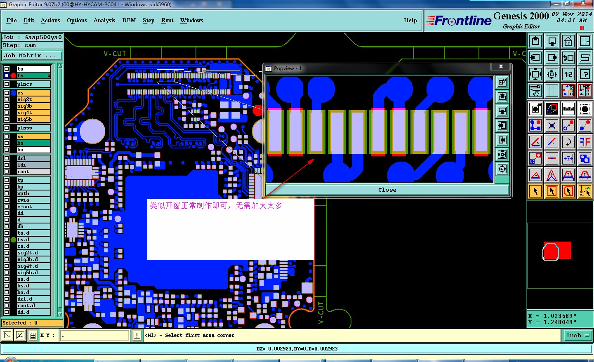The height and width of the screenshot is (362, 594).
Task: Select the 'sig3b' layer name
Action: (34, 106)
